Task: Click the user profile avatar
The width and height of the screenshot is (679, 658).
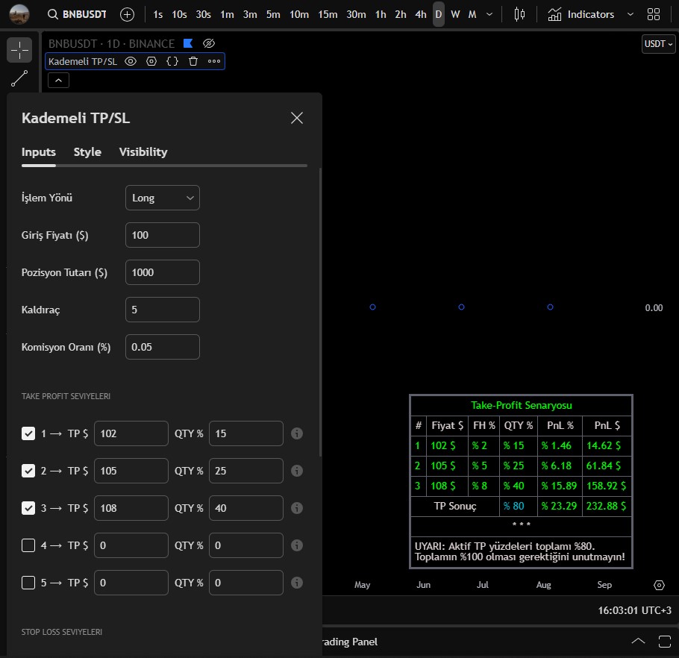Action: pyautogui.click(x=19, y=14)
